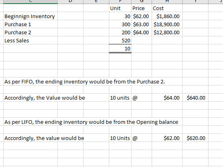This screenshot has width=223, height=167.
Task: Select the $1,860.00 cost cell
Action: pyautogui.click(x=167, y=16)
